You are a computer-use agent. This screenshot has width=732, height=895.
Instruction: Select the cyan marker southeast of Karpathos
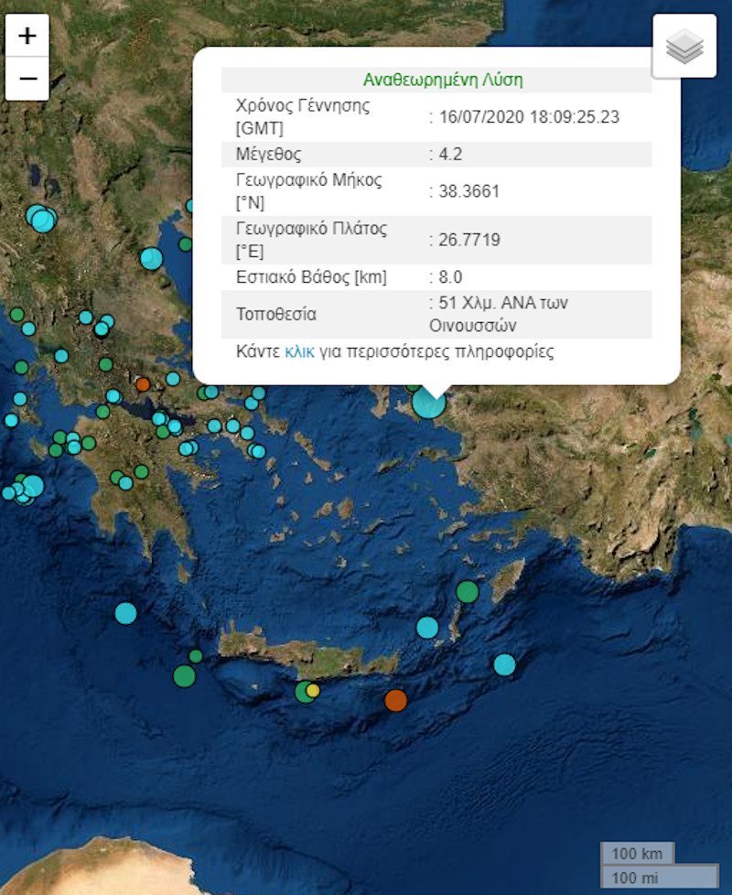pyautogui.click(x=504, y=664)
